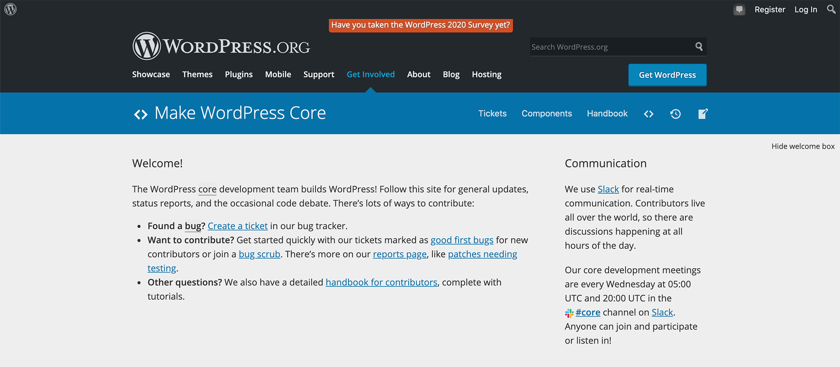Image resolution: width=840 pixels, height=367 pixels.
Task: Go to the Themes section
Action: click(x=197, y=74)
